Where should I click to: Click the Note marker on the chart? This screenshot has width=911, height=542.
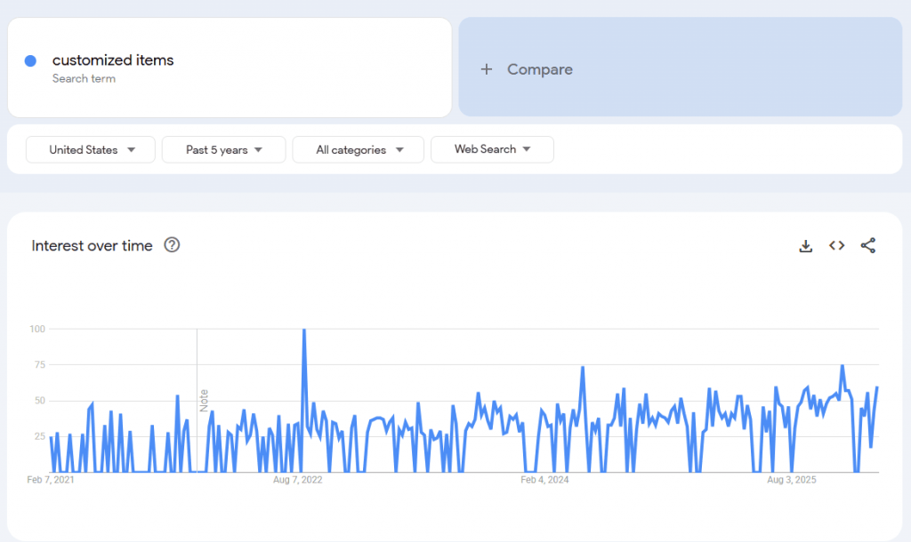click(206, 402)
